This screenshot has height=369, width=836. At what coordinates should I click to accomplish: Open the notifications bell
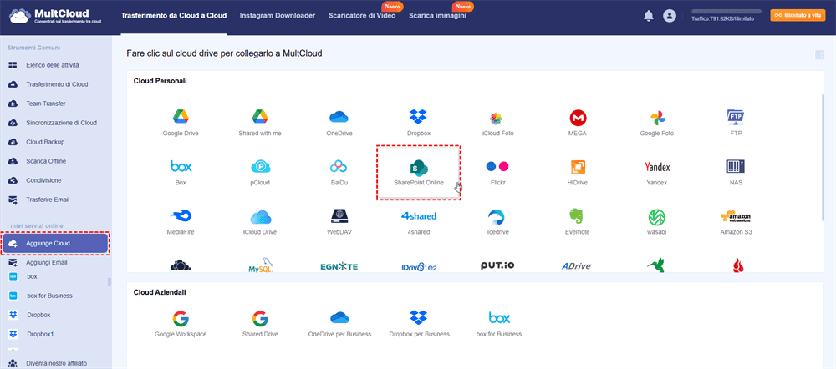[649, 16]
